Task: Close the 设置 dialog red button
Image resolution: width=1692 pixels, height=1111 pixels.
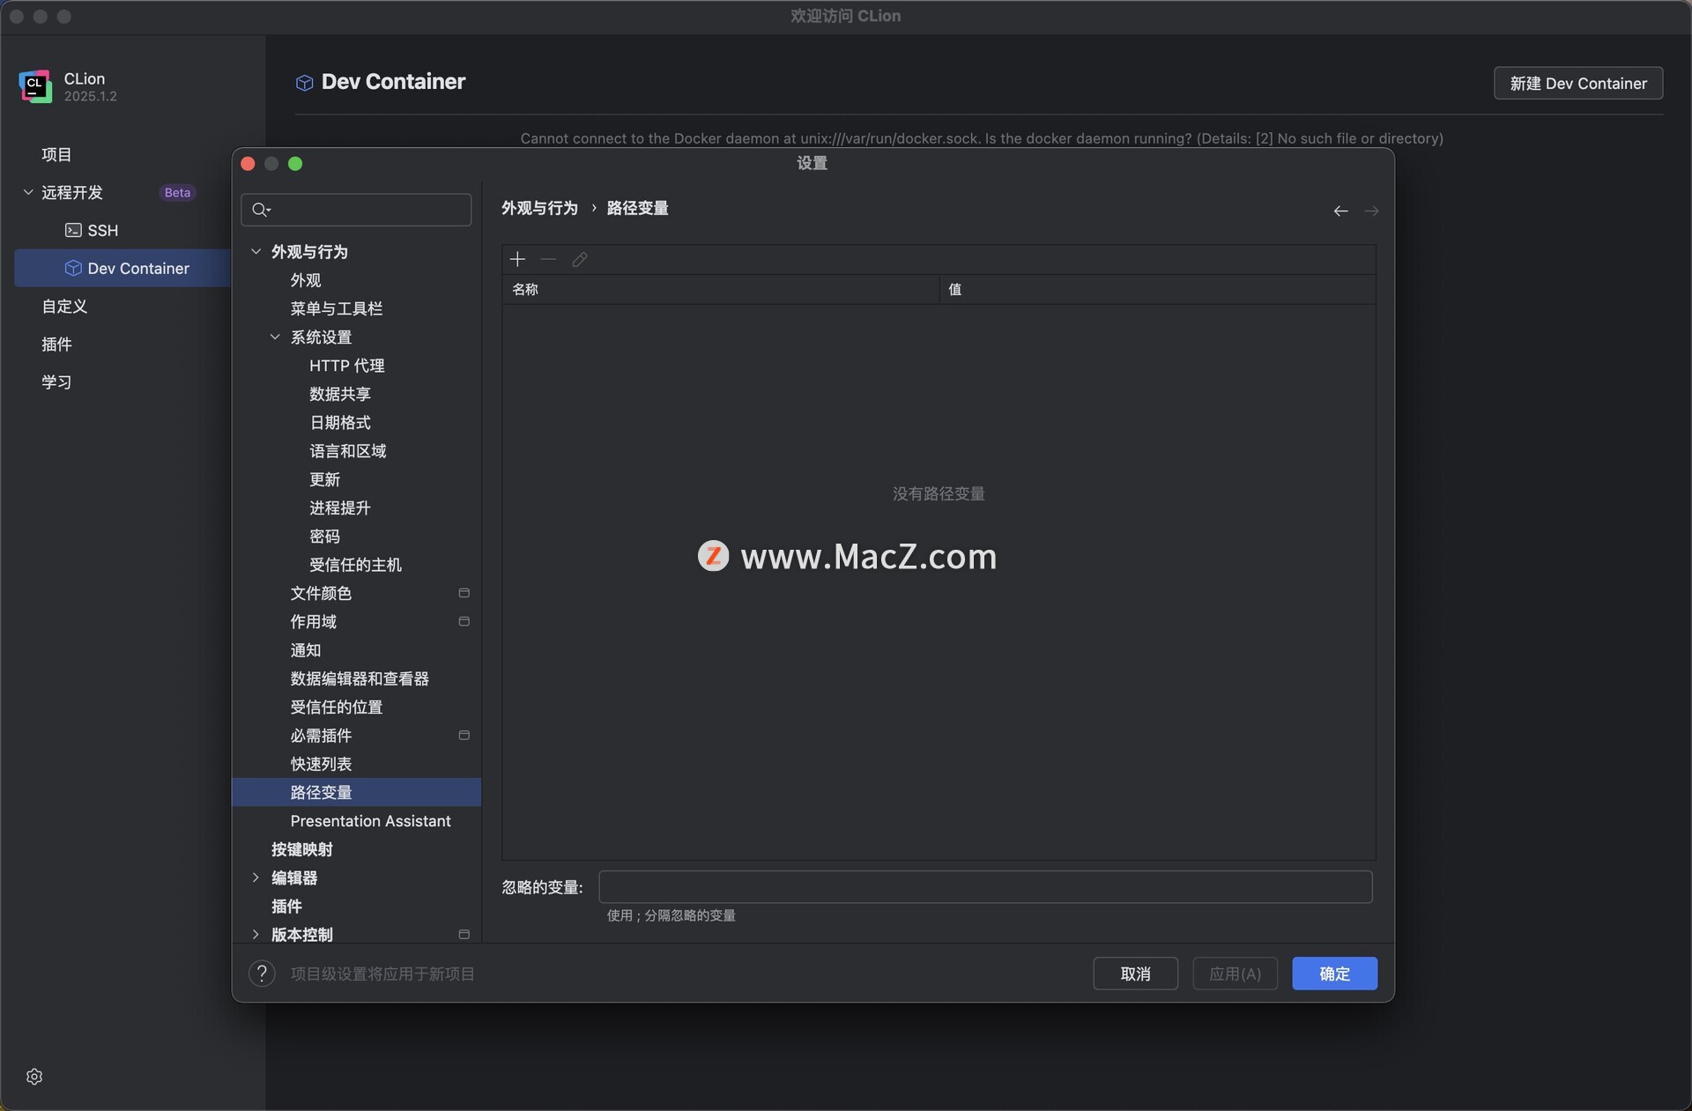Action: [248, 164]
